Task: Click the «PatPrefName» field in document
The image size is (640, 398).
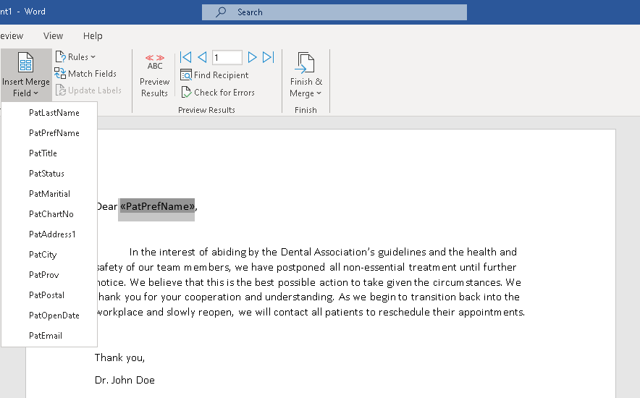Action: tap(157, 207)
